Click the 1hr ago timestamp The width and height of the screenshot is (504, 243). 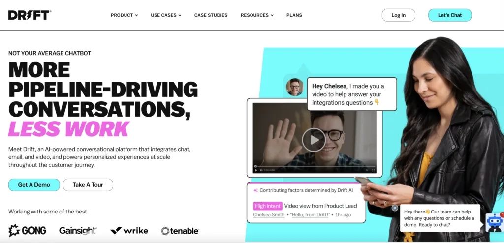(343, 214)
